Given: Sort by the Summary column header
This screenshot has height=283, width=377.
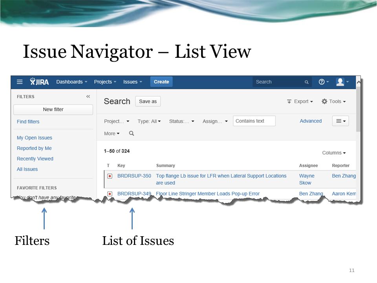Looking at the screenshot, I should click(x=166, y=165).
